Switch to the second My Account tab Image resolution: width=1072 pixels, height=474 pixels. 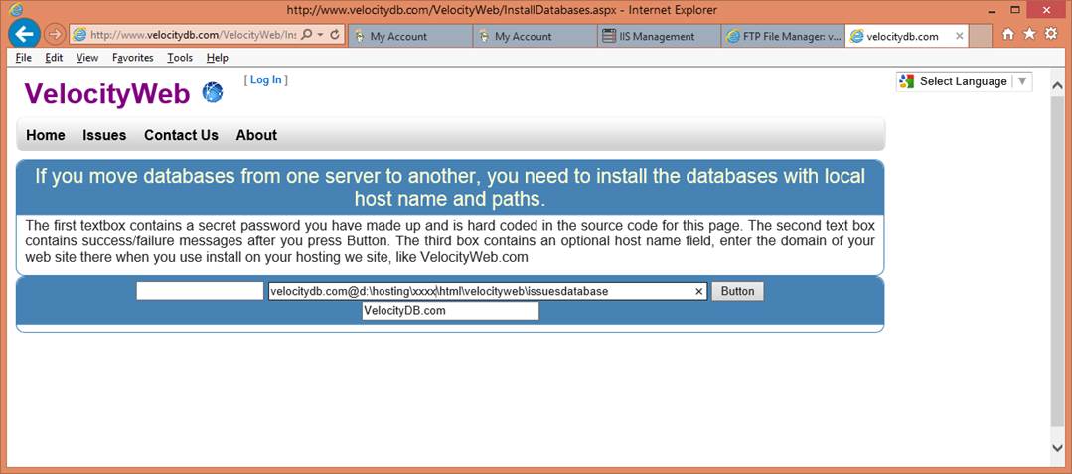tap(535, 36)
